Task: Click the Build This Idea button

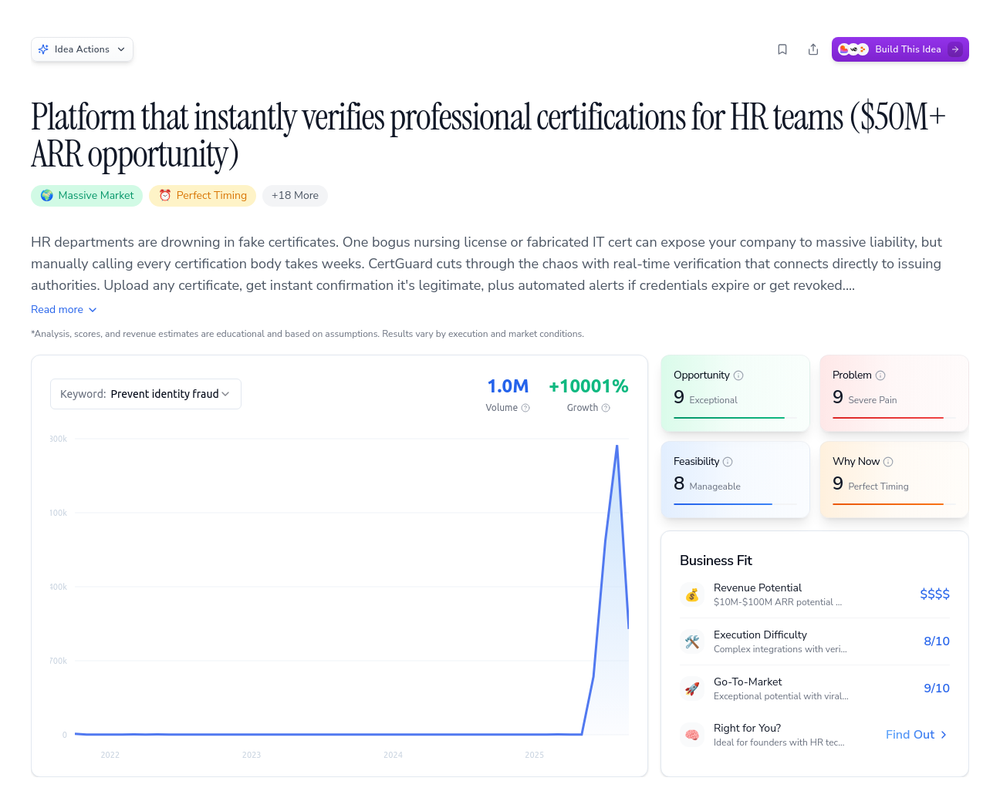Action: (907, 49)
